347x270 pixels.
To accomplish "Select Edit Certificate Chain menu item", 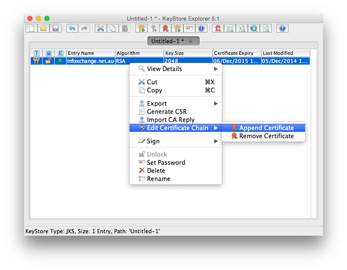I will click(175, 128).
